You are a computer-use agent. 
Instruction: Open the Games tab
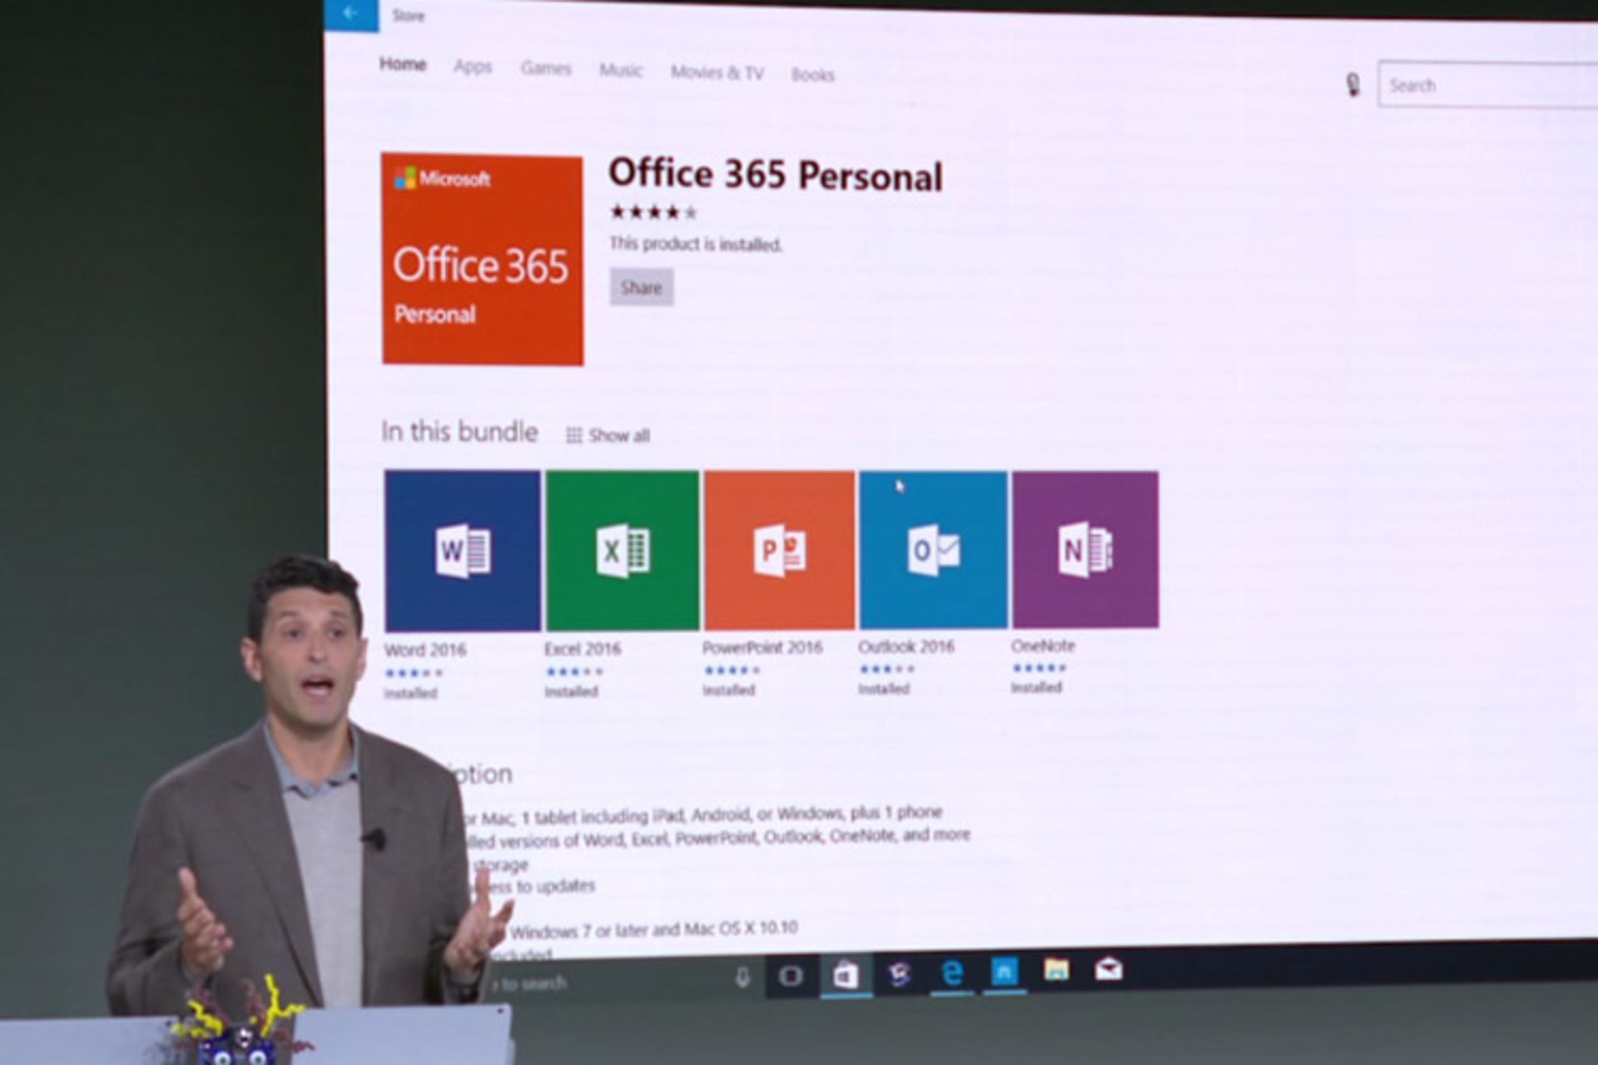pos(546,68)
